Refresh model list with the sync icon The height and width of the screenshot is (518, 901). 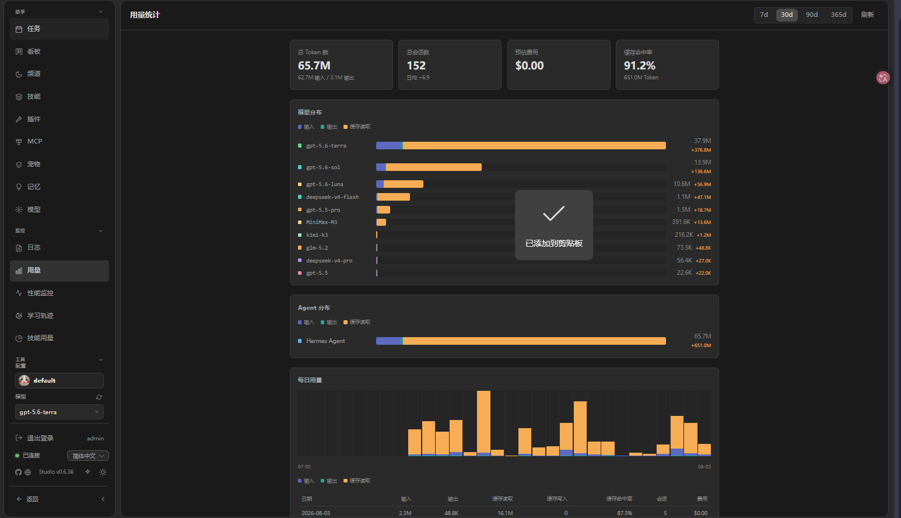[x=99, y=397]
